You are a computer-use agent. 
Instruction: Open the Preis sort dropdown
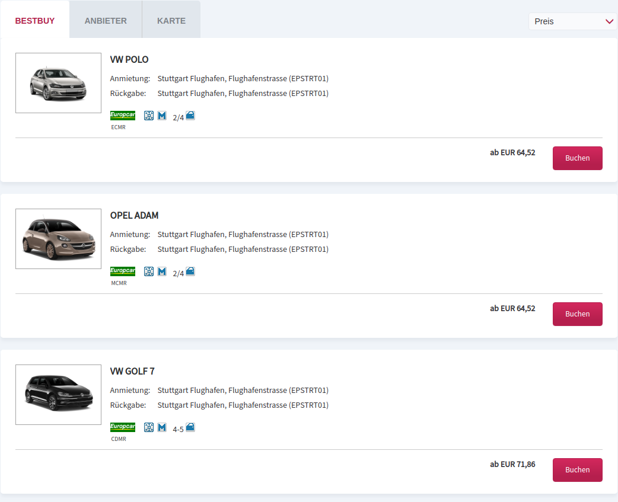point(573,21)
